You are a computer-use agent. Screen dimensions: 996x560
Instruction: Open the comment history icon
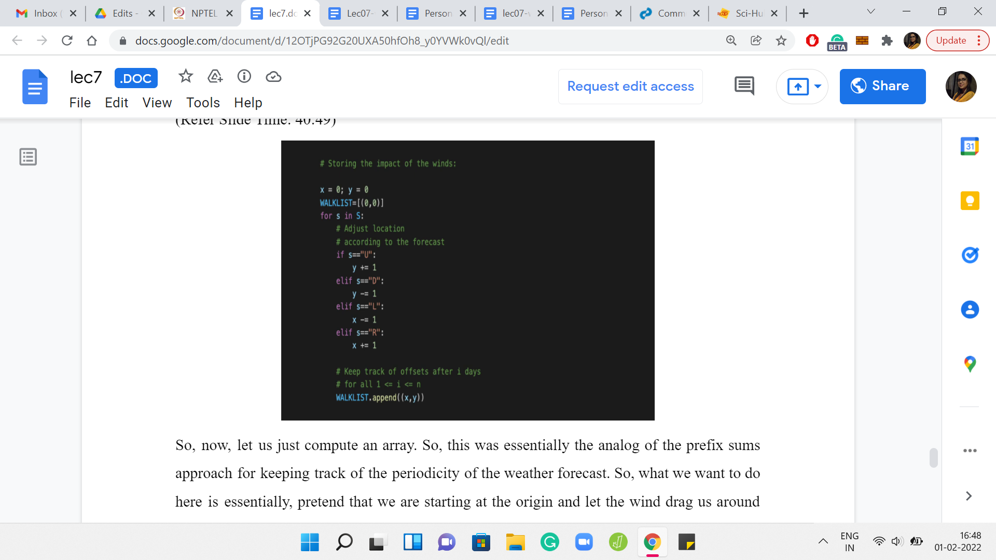tap(744, 86)
